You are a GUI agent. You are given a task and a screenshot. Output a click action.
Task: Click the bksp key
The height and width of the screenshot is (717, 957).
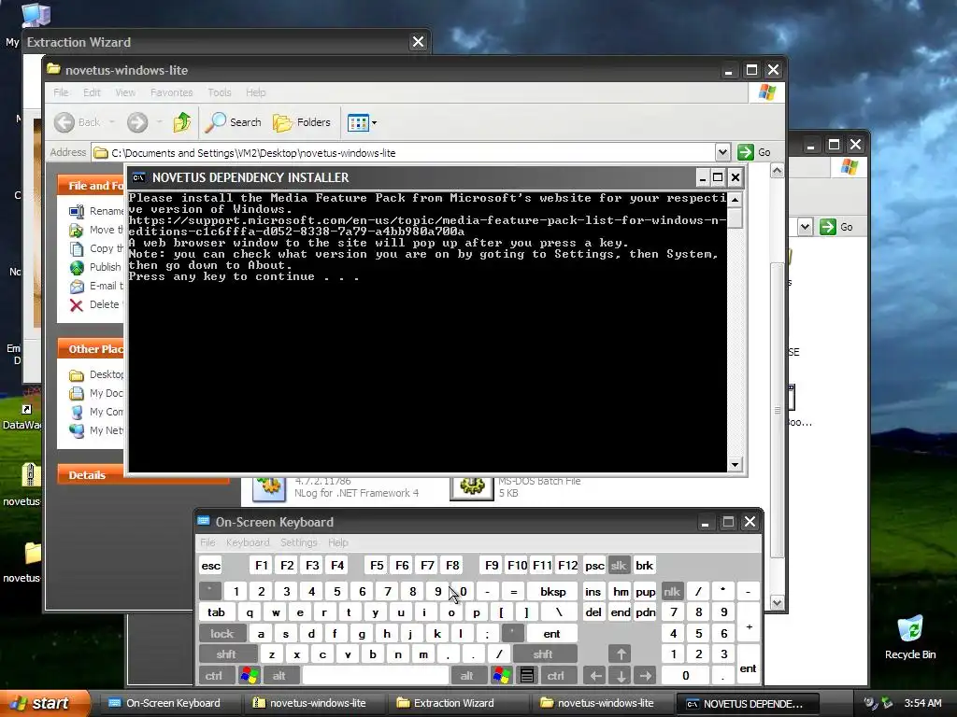552,591
